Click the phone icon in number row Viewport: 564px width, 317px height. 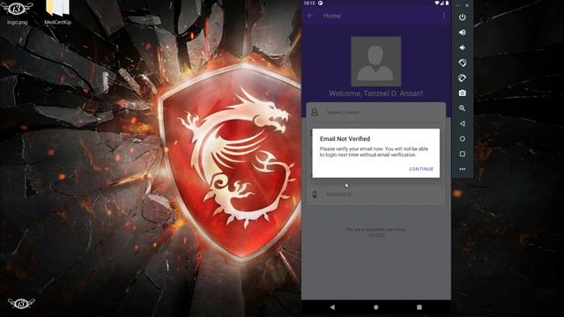click(x=315, y=195)
